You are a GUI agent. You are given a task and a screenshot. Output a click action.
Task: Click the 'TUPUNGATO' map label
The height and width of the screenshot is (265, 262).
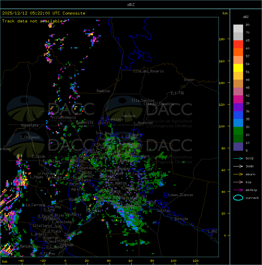51,219
